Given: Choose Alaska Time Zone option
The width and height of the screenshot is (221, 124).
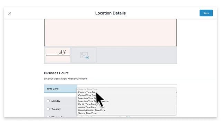Looking at the screenshot, I should coord(87,107).
